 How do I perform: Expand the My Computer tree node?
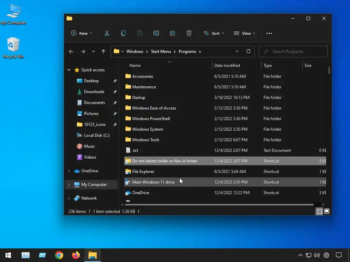coord(69,185)
